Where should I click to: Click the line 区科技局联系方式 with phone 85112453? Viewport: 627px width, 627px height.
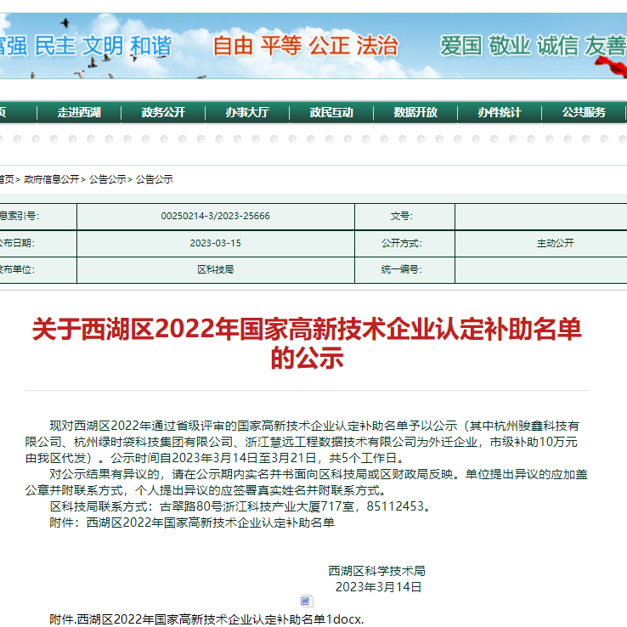pos(240,506)
